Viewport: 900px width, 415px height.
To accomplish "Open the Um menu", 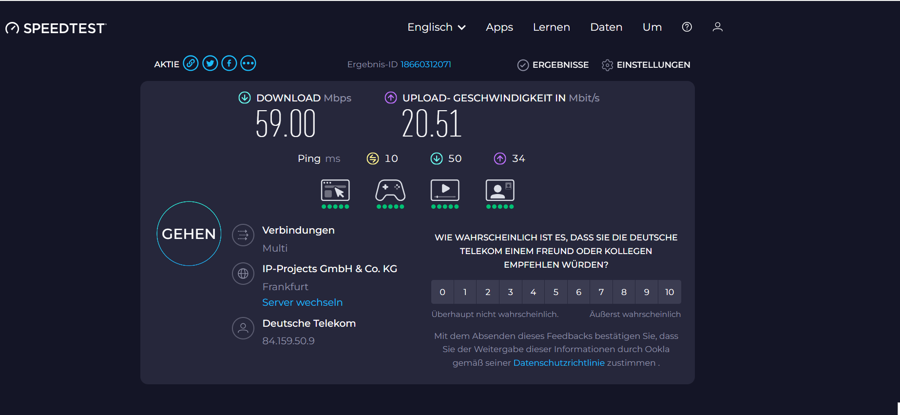I will click(652, 27).
